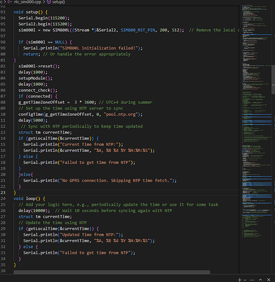Screen dimensions: 275x282
Task: Click the connect_check() function call
Action: [38, 90]
